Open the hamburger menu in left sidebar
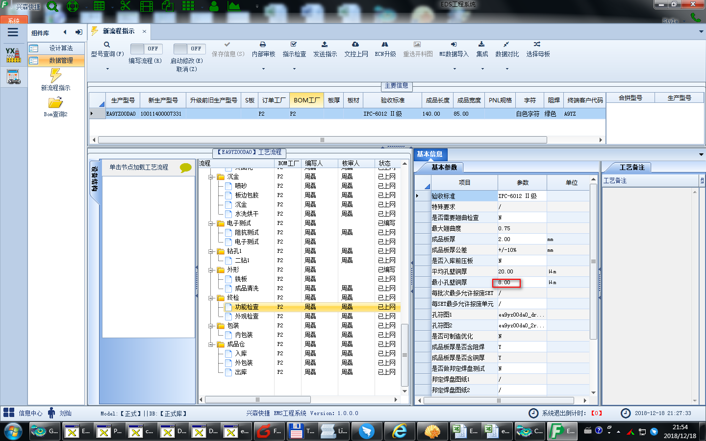The height and width of the screenshot is (441, 706). (13, 32)
